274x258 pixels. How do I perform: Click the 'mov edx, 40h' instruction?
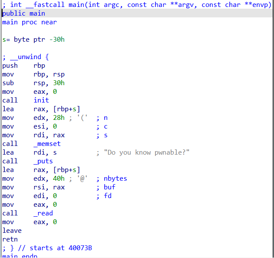click(33, 179)
